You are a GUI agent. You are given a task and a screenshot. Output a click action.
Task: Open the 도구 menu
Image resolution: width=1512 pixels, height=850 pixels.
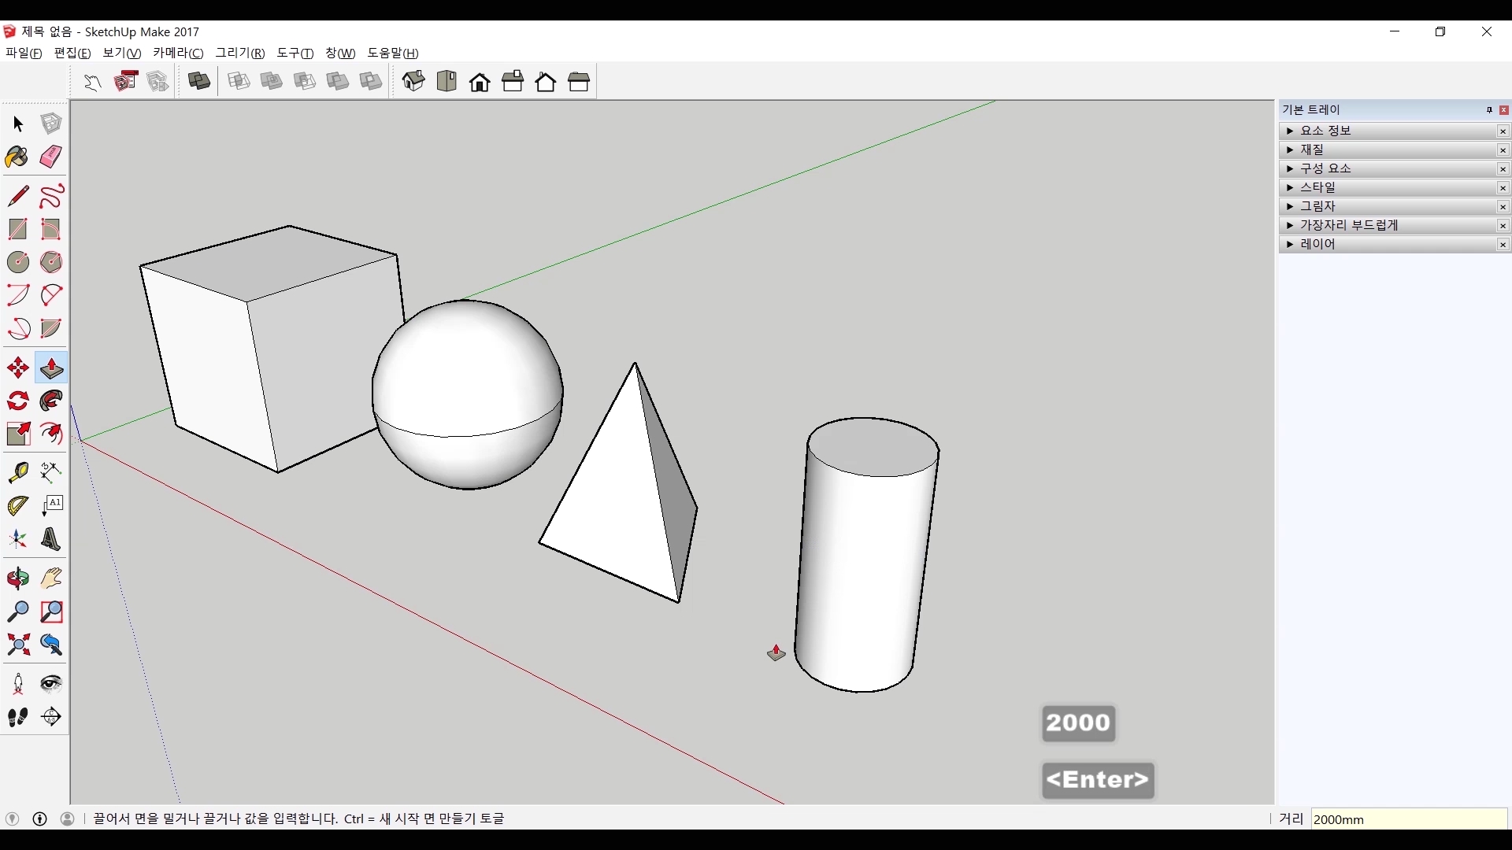pyautogui.click(x=295, y=53)
